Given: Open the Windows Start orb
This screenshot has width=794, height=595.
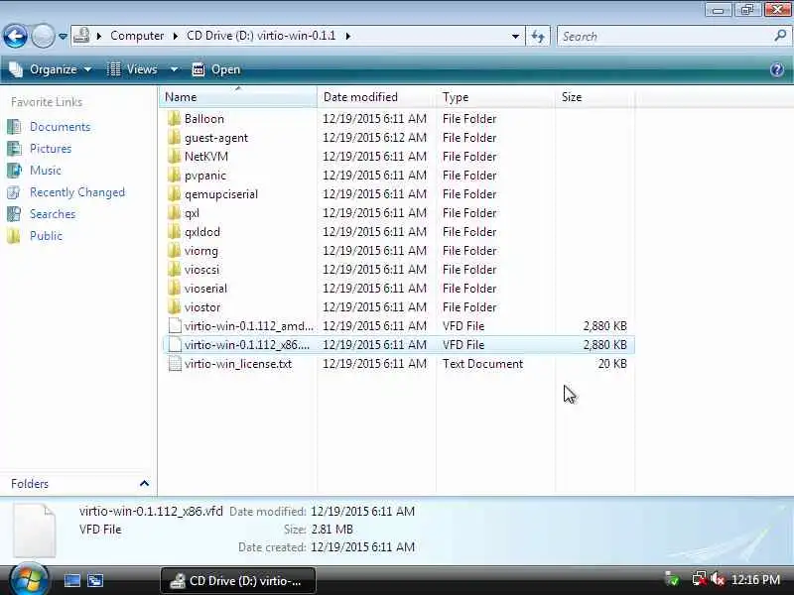Looking at the screenshot, I should click(29, 580).
